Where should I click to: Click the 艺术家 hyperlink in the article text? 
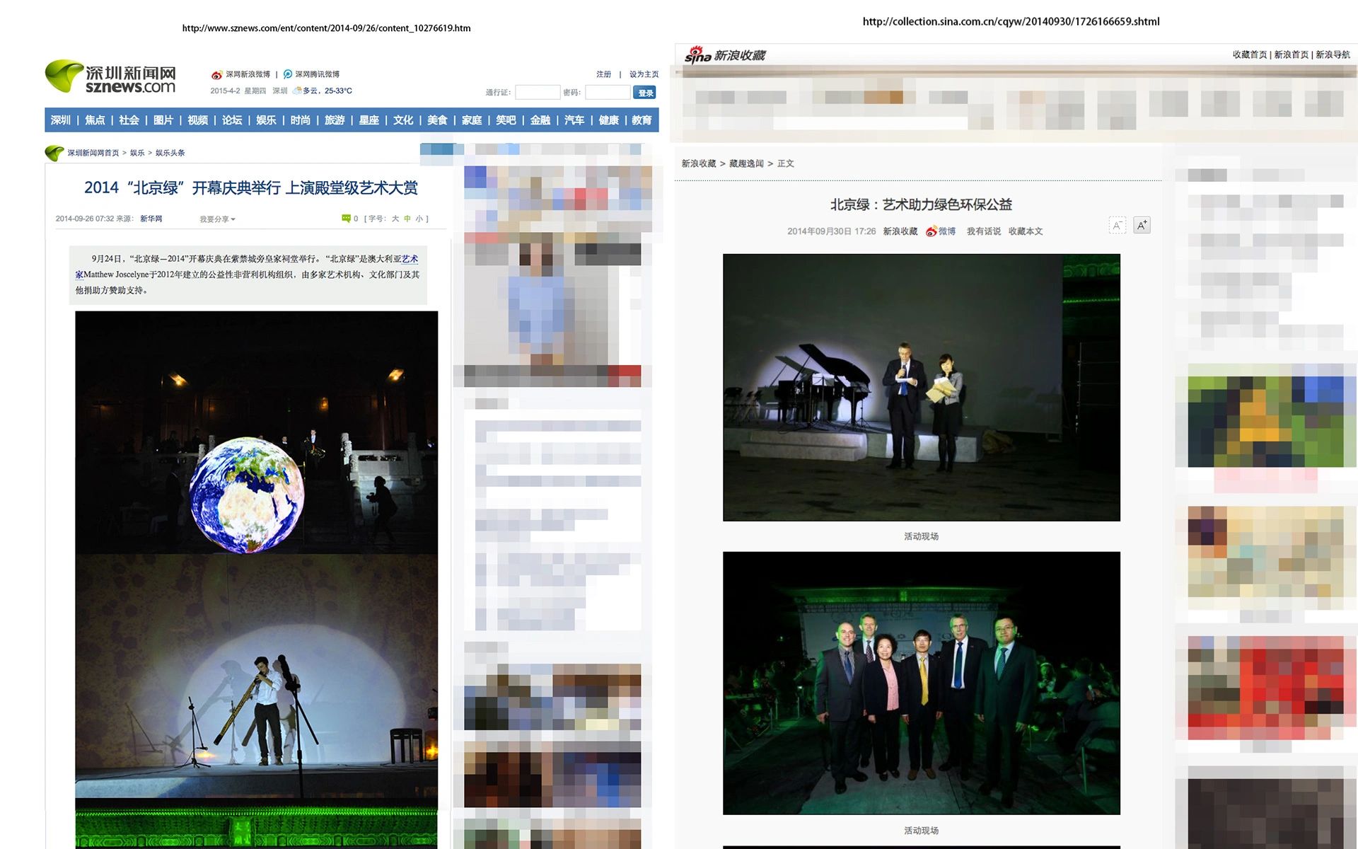pos(410,259)
